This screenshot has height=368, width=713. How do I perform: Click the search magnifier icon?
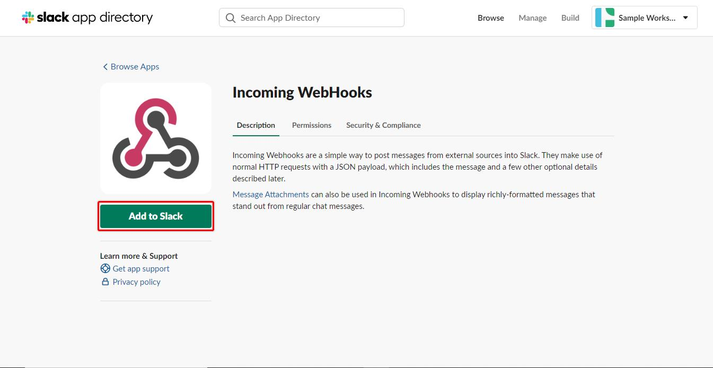pos(231,18)
